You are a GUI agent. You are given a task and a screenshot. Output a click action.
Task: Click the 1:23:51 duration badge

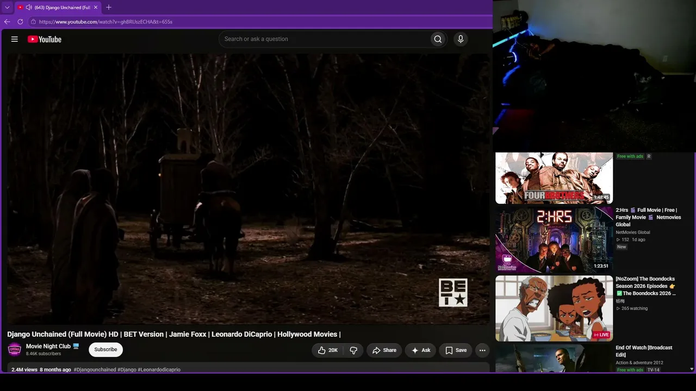[x=601, y=266]
